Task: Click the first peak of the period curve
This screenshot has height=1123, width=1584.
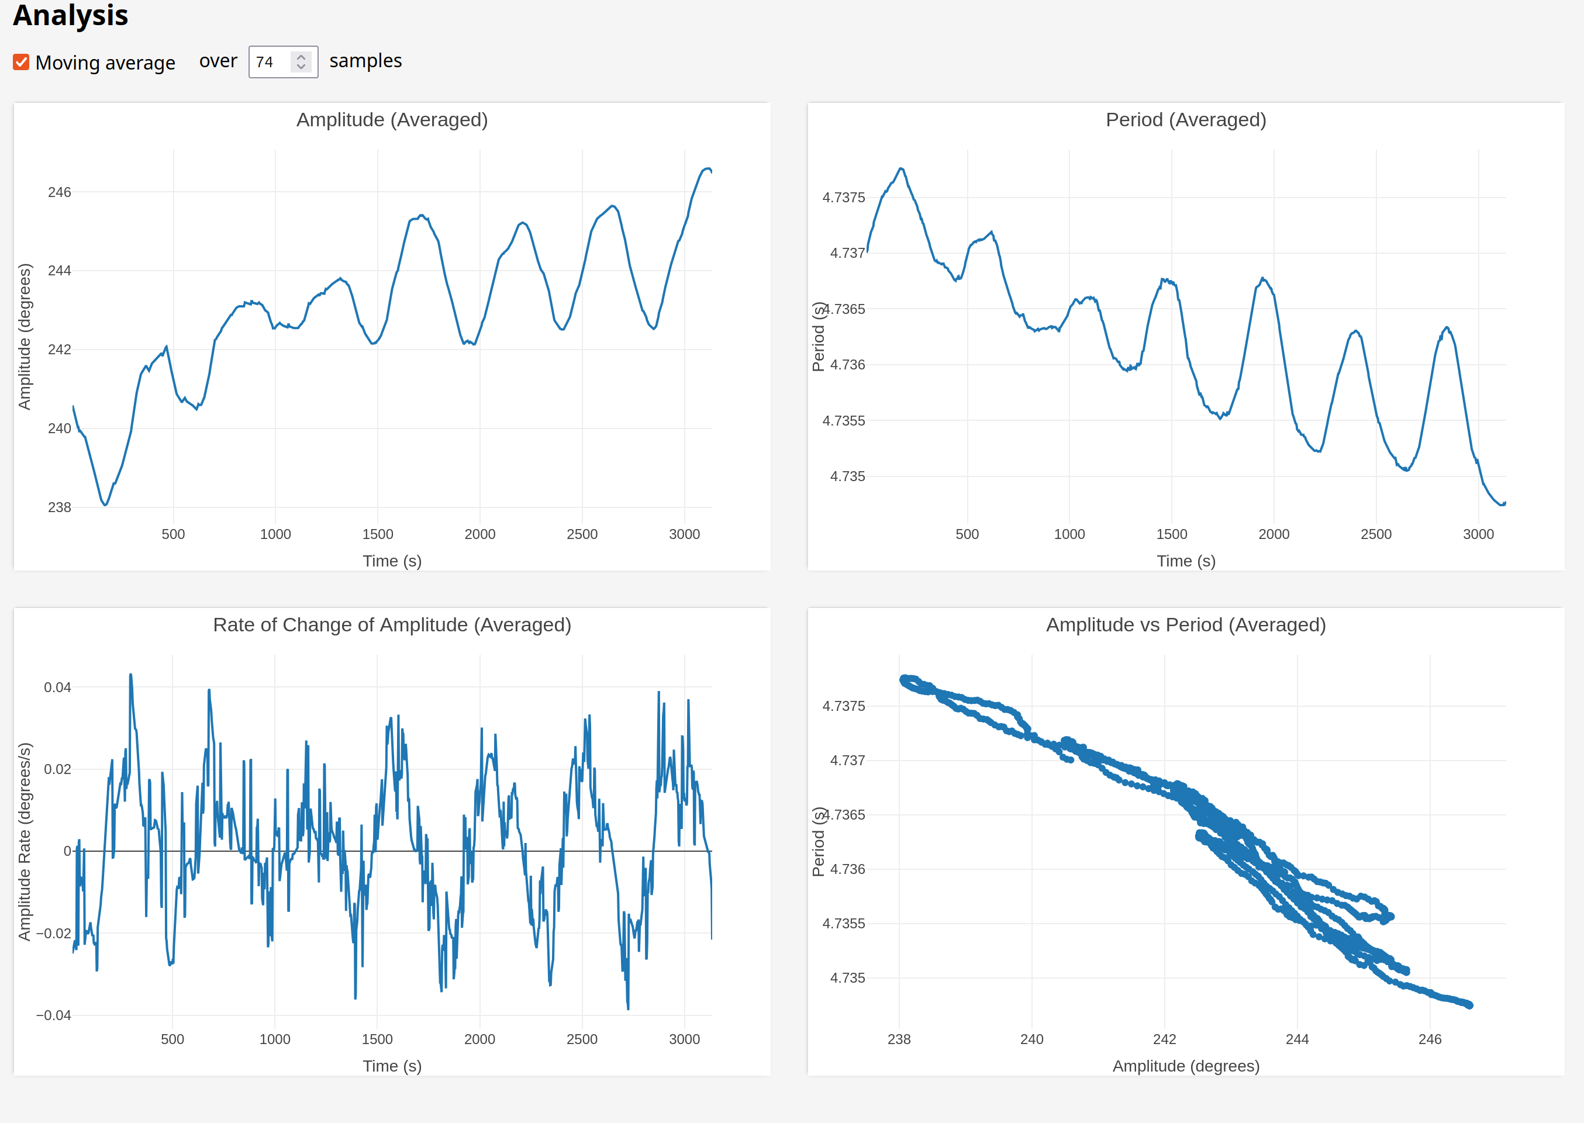Action: (900, 169)
